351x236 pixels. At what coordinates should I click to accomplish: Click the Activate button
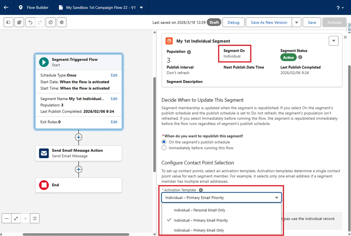pyautogui.click(x=334, y=22)
